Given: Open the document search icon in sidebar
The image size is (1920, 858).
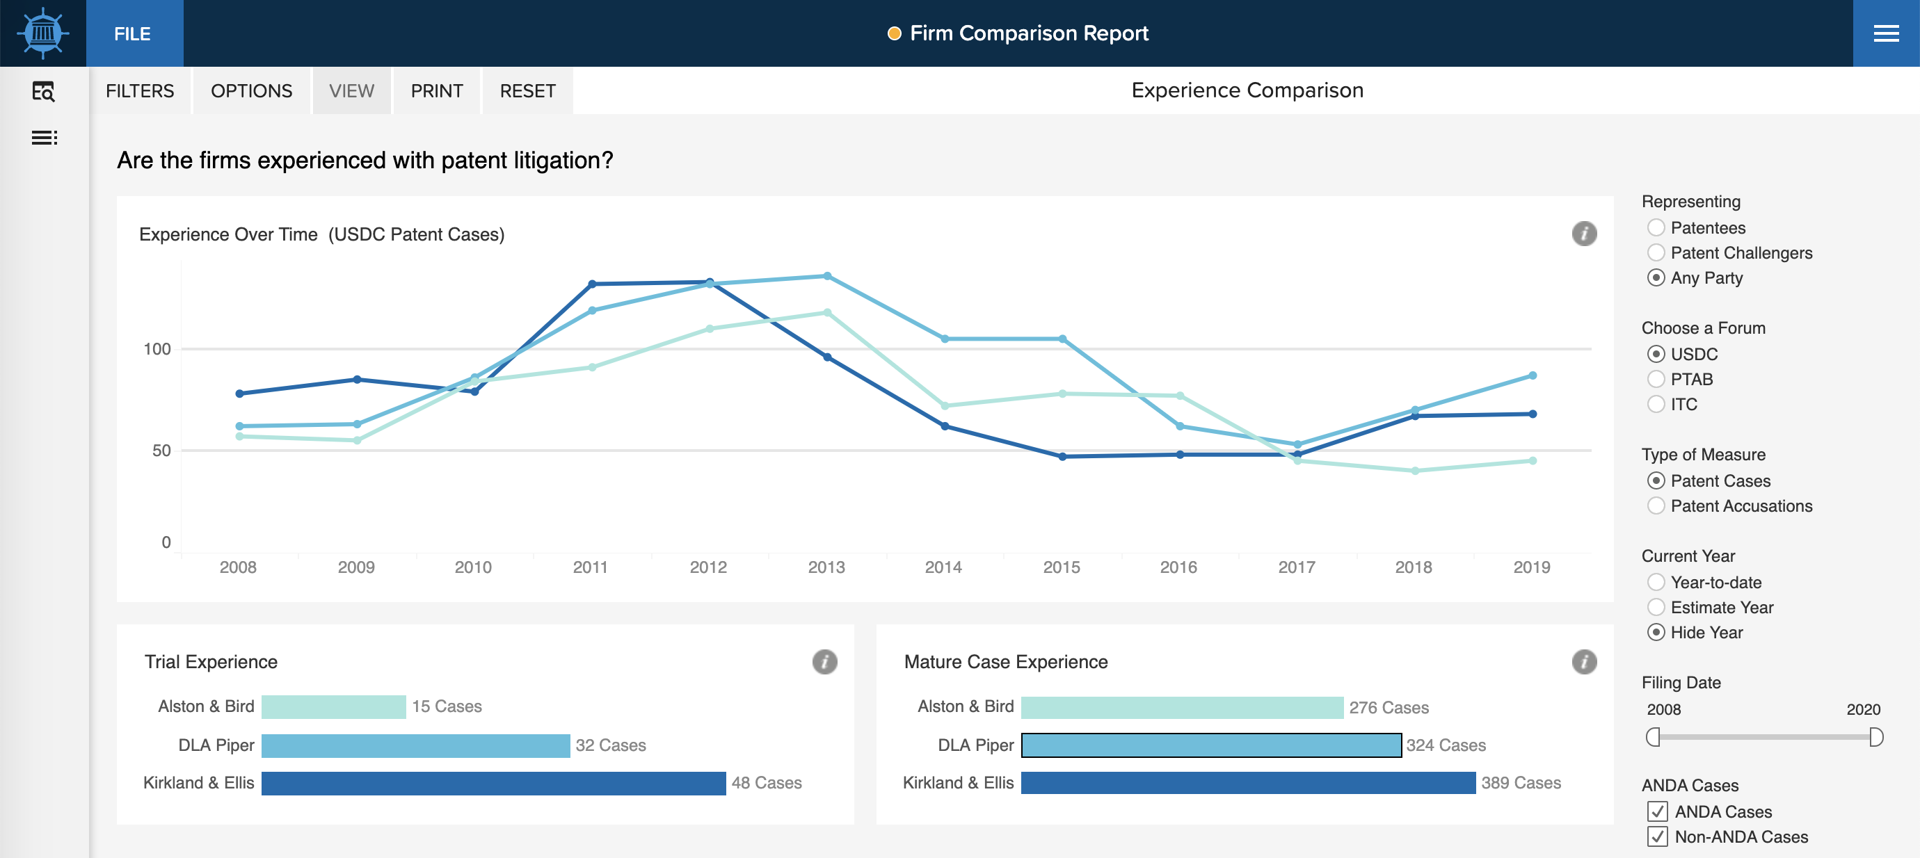Looking at the screenshot, I should point(43,91).
